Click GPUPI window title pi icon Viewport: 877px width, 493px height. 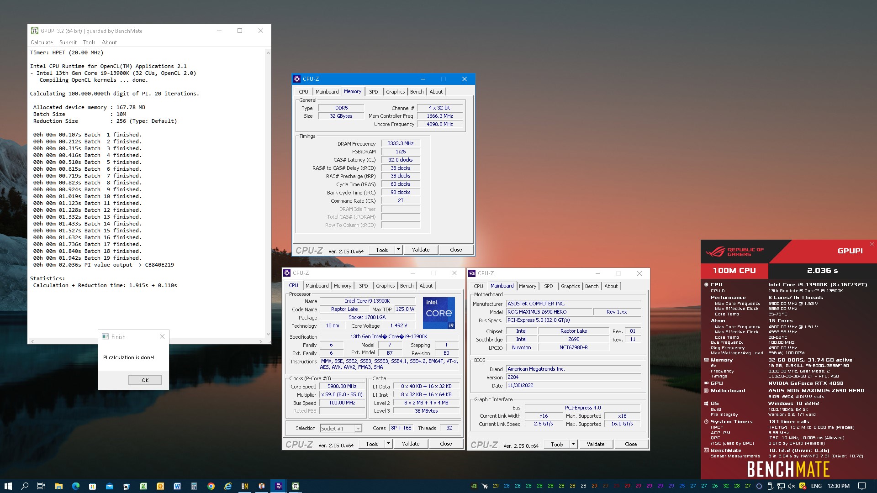(x=35, y=31)
